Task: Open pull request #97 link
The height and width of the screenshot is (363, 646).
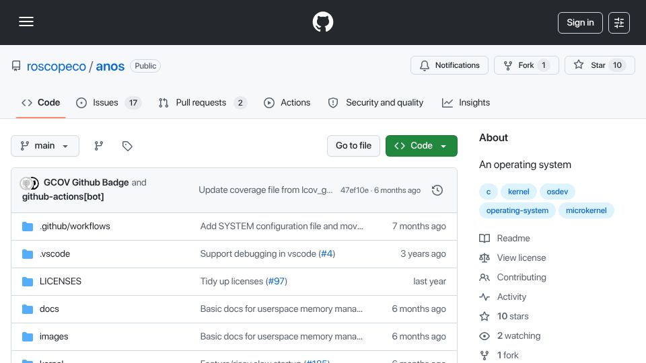Action: click(277, 281)
